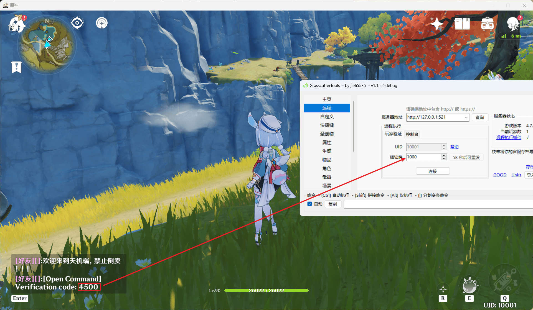The height and width of the screenshot is (310, 533).
Task: Select 快捷键 in the sidebar
Action: [327, 125]
